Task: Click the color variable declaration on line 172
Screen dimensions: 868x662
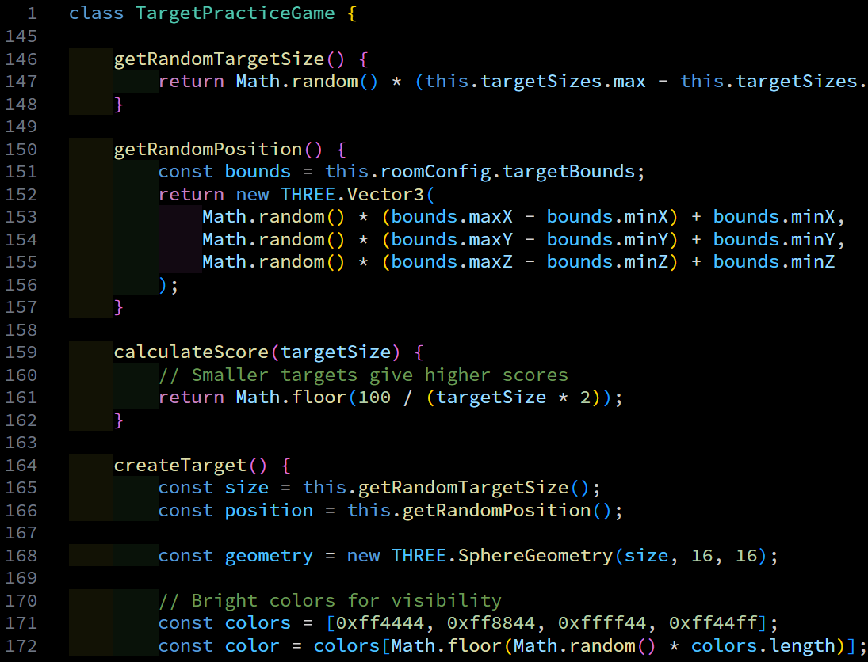Action: click(252, 645)
